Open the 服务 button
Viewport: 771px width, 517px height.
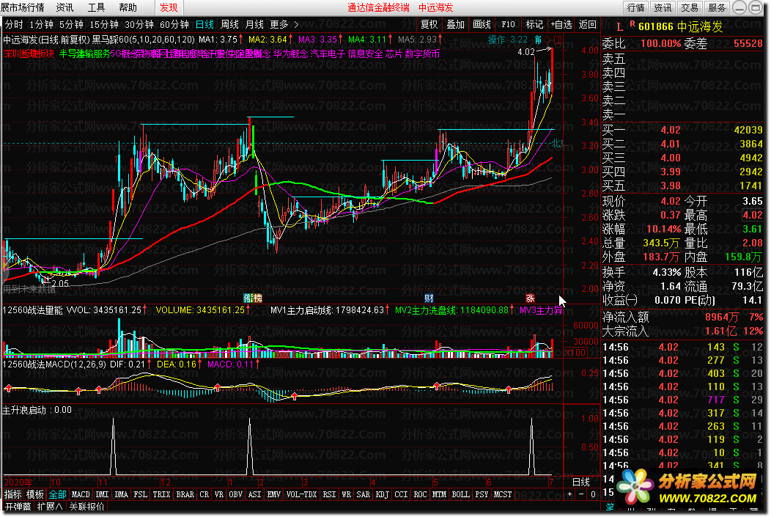pyautogui.click(x=717, y=7)
